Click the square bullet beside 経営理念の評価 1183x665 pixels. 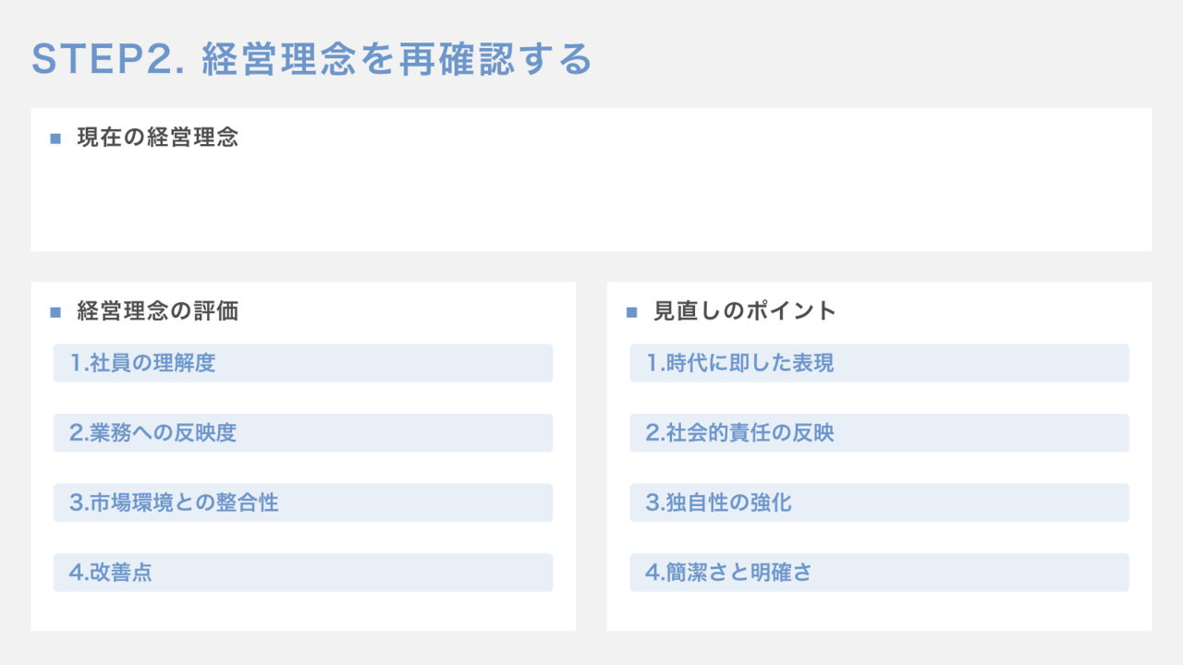tap(55, 312)
